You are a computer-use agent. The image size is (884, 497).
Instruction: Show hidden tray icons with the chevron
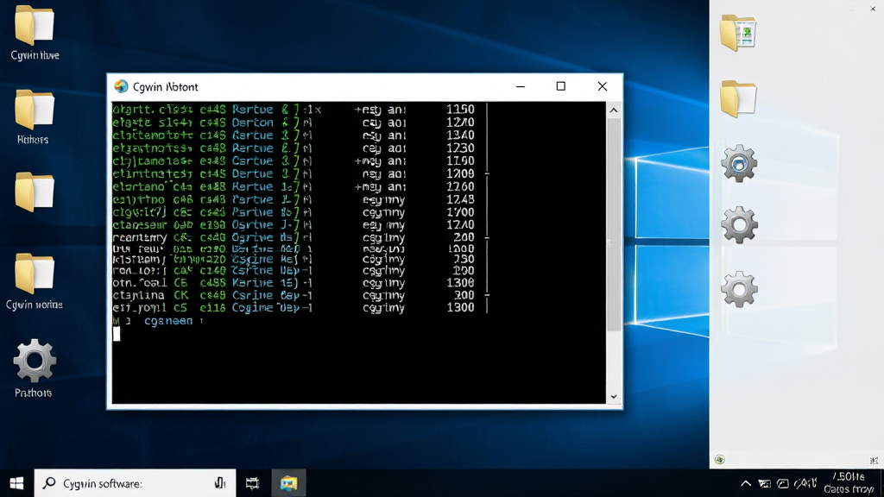[746, 483]
